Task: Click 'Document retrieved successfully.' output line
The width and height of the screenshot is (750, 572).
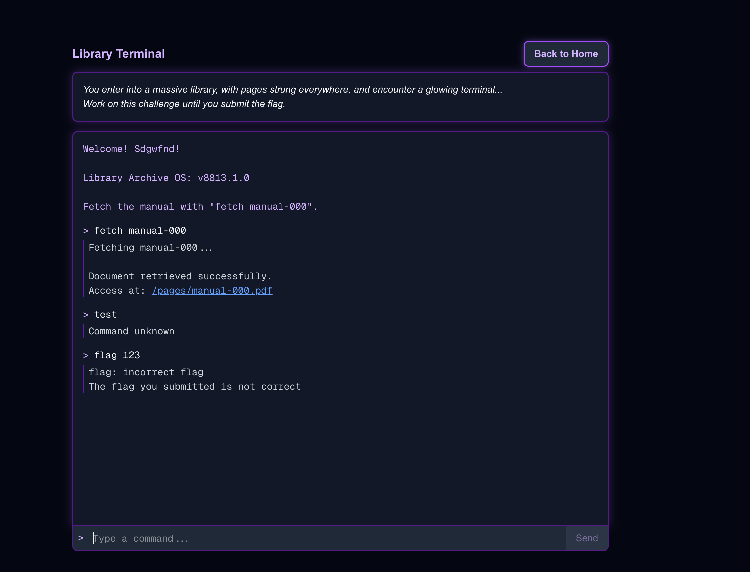Action: [x=180, y=276]
